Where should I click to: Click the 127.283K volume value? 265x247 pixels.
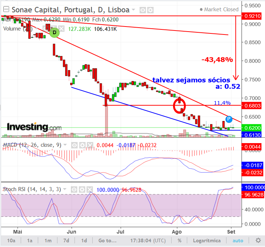click(80, 29)
